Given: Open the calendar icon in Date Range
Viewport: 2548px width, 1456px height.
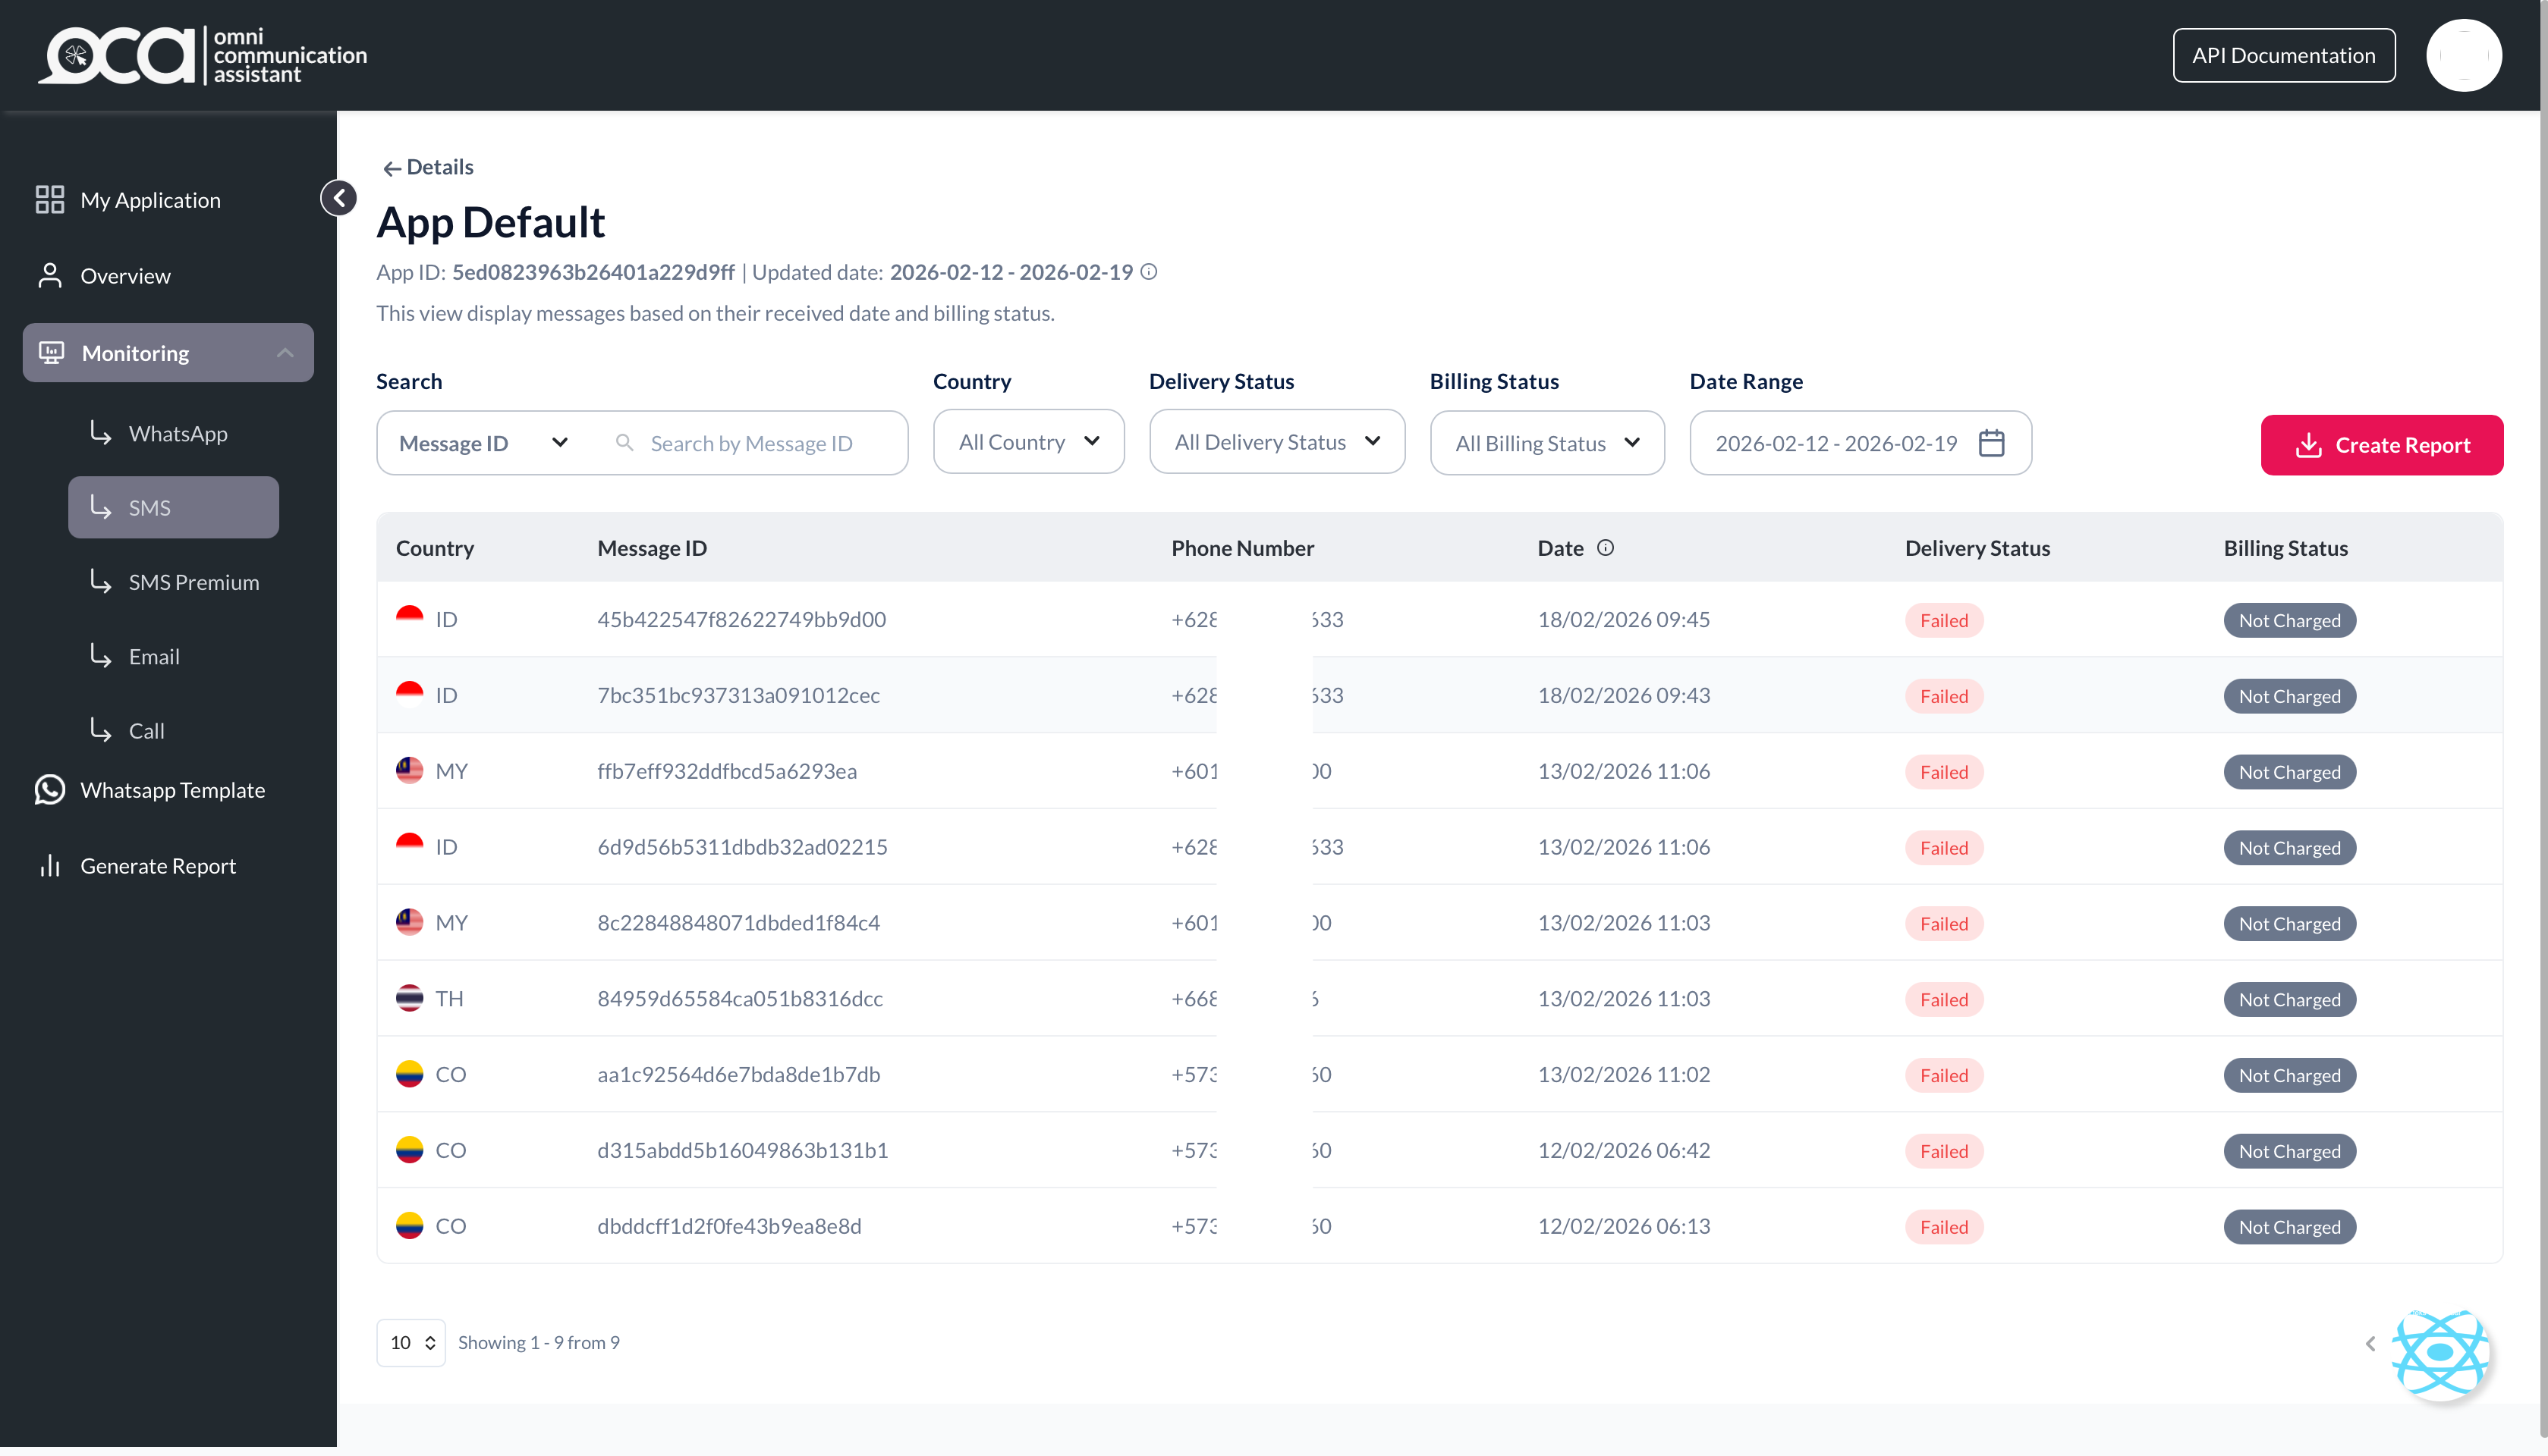Looking at the screenshot, I should click(x=1991, y=443).
